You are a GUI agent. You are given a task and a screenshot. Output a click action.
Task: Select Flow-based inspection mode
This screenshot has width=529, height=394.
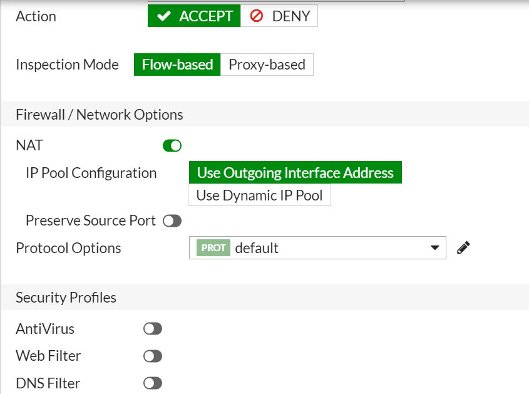[177, 65]
